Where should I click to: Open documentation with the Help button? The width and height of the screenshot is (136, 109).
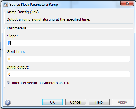point(99,102)
